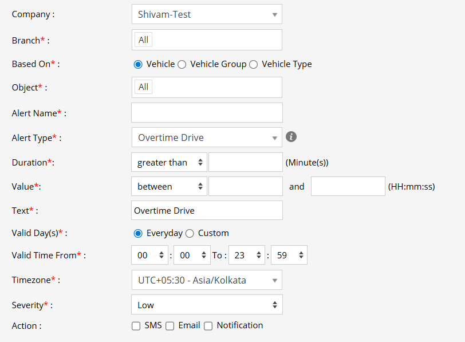
Task: Tick the Email action checkbox
Action: point(170,326)
